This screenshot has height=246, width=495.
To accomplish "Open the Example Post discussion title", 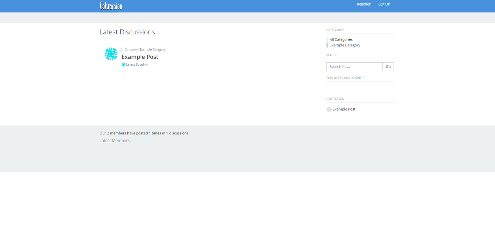I will [140, 57].
